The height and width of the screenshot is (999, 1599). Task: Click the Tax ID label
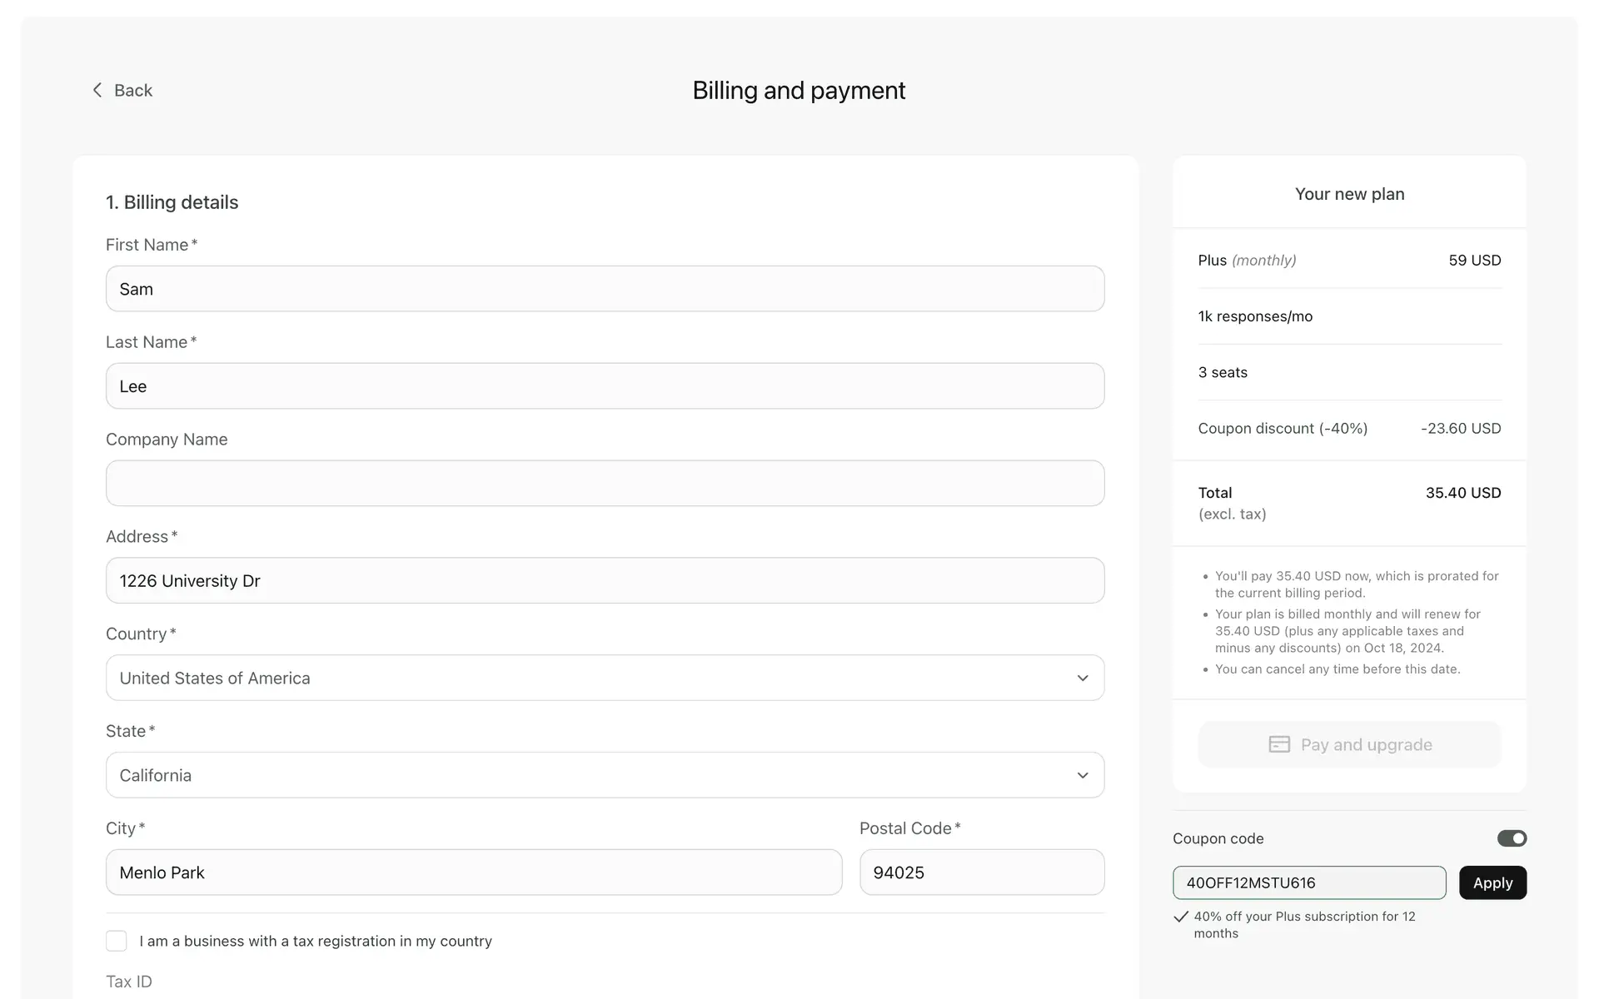(129, 982)
